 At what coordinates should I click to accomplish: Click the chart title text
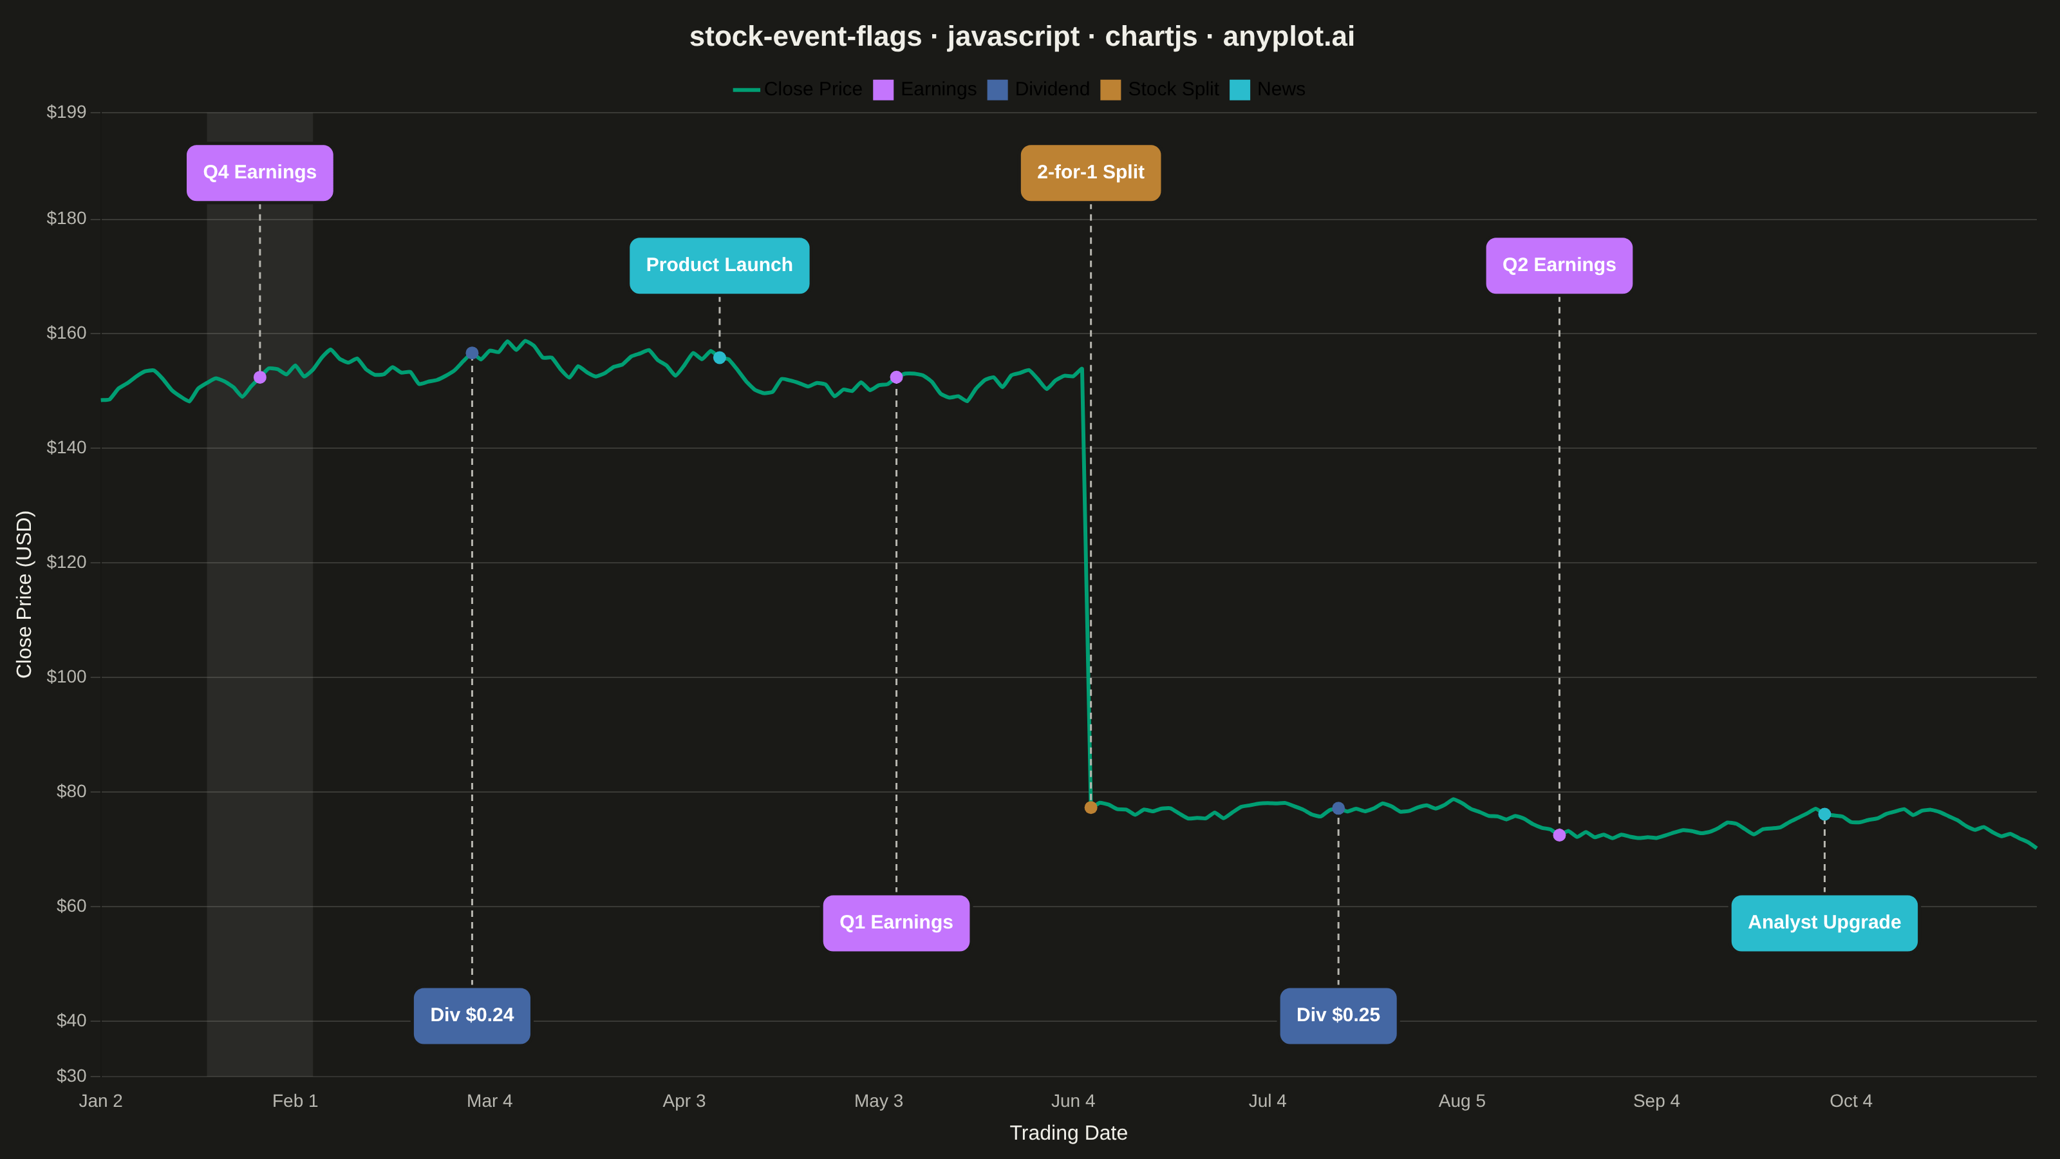(1022, 37)
